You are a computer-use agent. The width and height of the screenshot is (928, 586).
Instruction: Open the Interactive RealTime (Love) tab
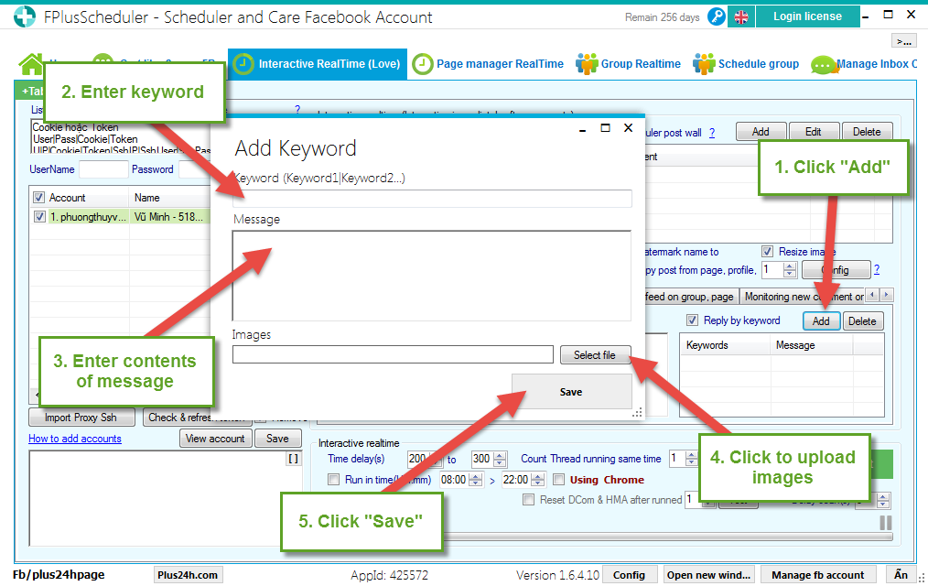tap(318, 64)
